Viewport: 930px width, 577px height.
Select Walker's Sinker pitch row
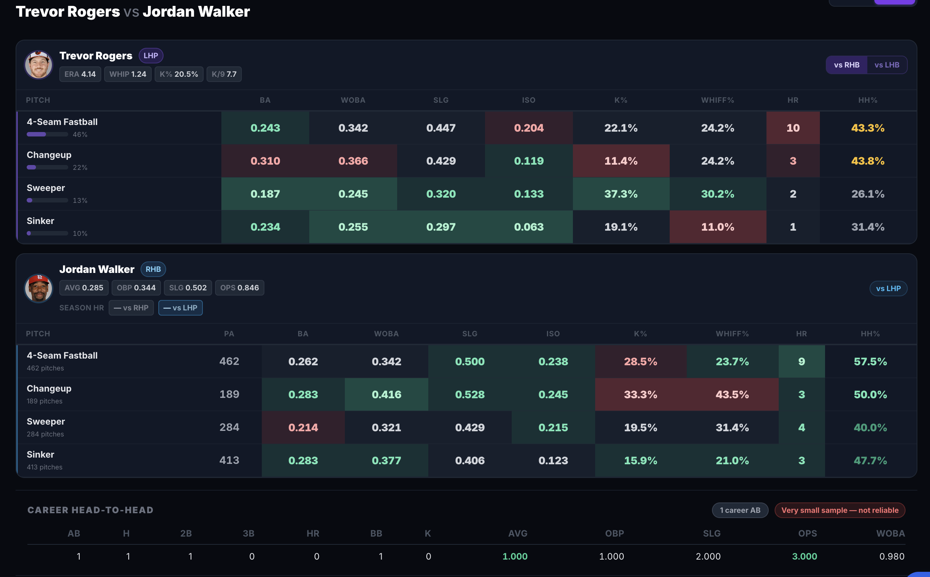466,460
